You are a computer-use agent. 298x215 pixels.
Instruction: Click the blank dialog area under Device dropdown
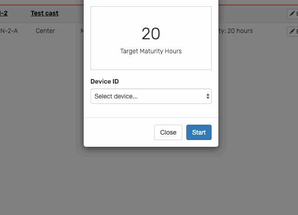pos(151,111)
